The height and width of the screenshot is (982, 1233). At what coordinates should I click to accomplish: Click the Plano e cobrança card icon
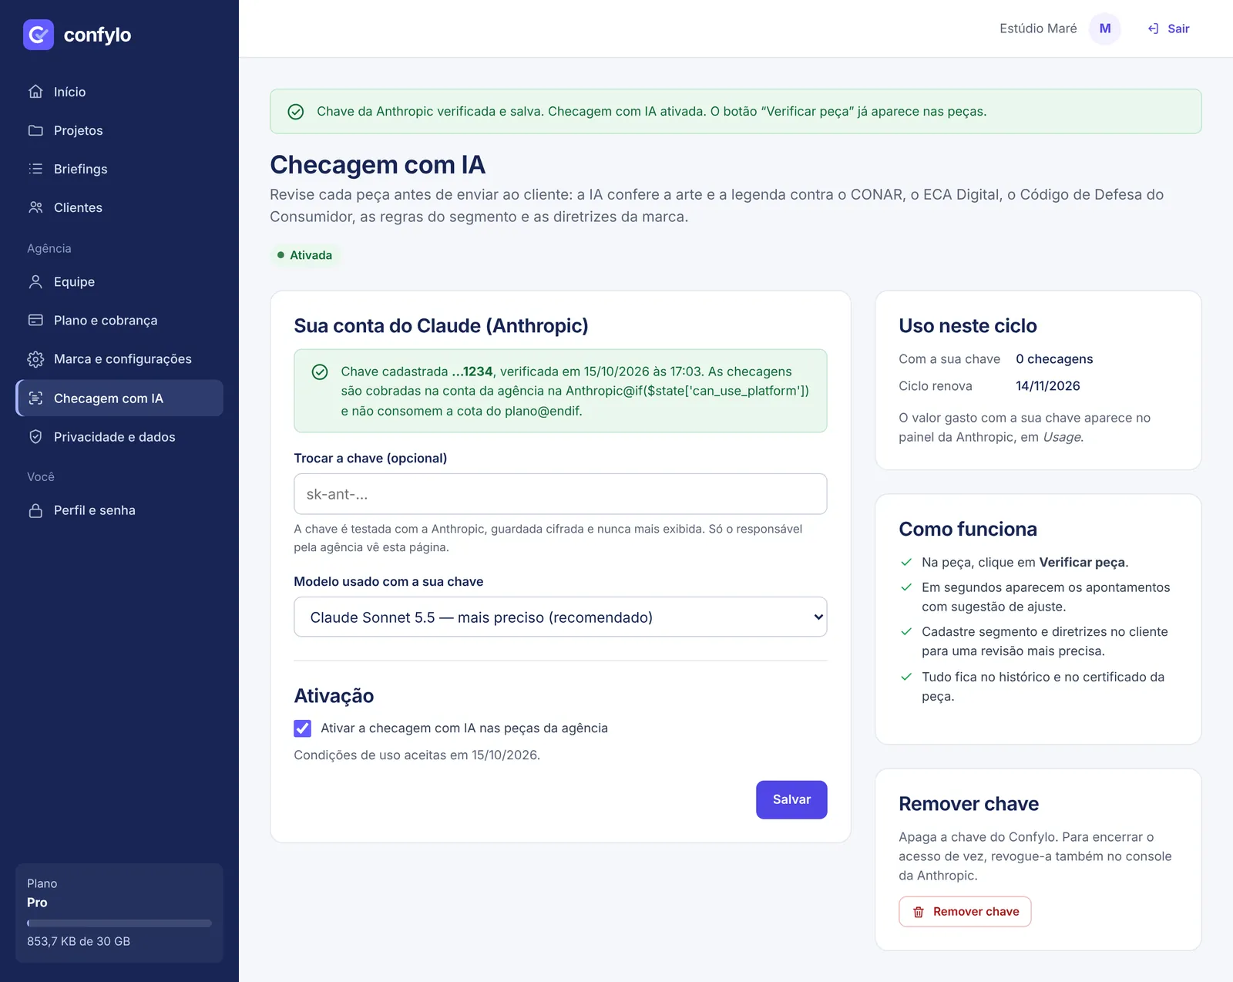[35, 320]
